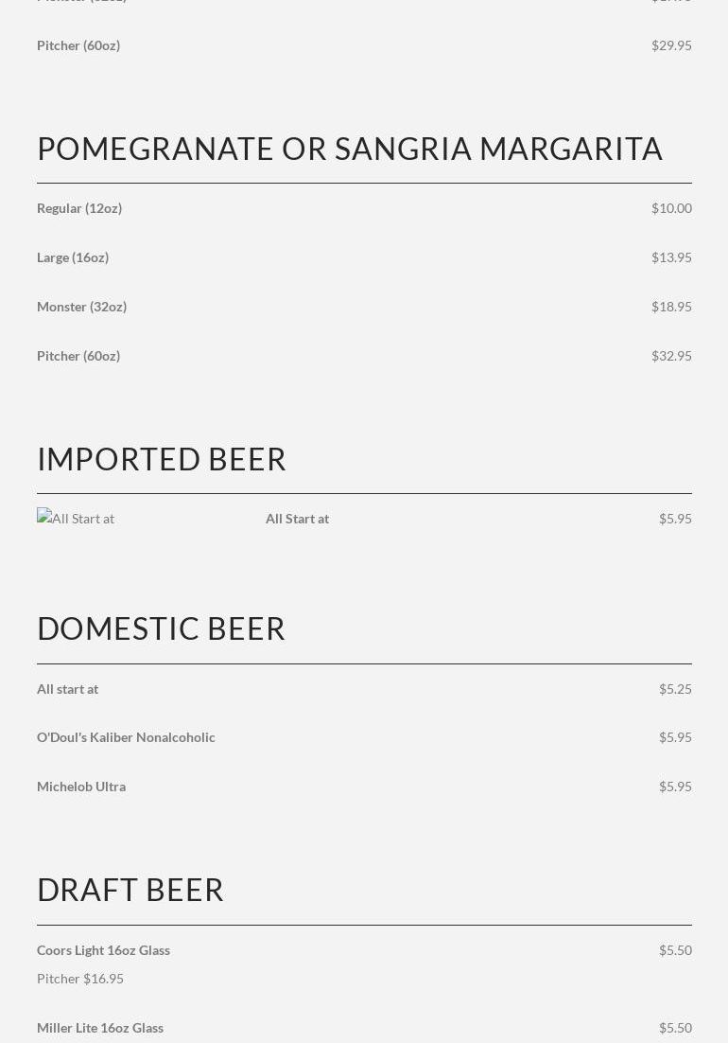Select the Large (16oz) menu item

73,257
